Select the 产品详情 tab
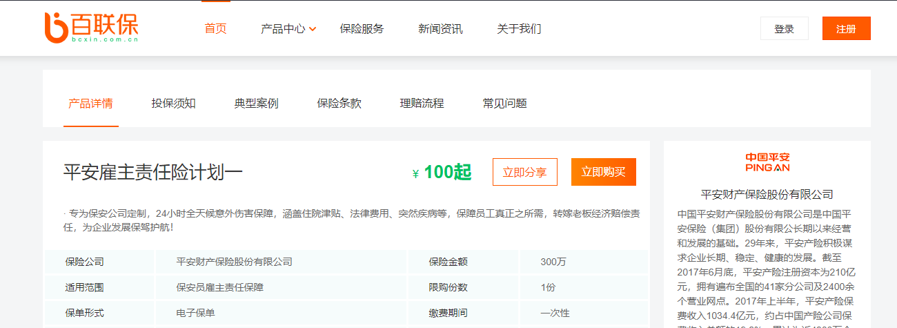 (90, 104)
